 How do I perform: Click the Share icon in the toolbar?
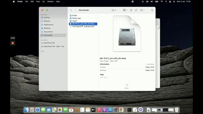coord(131,10)
